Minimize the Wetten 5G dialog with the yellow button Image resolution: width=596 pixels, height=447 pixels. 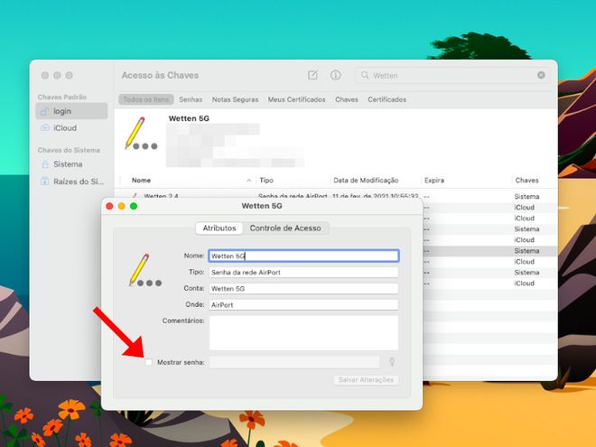(x=122, y=206)
